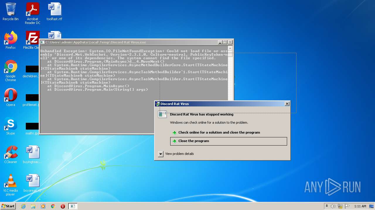Viewport: 375px width, 210px height.
Task: Click console scrollbar up arrow
Action: pyautogui.click(x=230, y=48)
